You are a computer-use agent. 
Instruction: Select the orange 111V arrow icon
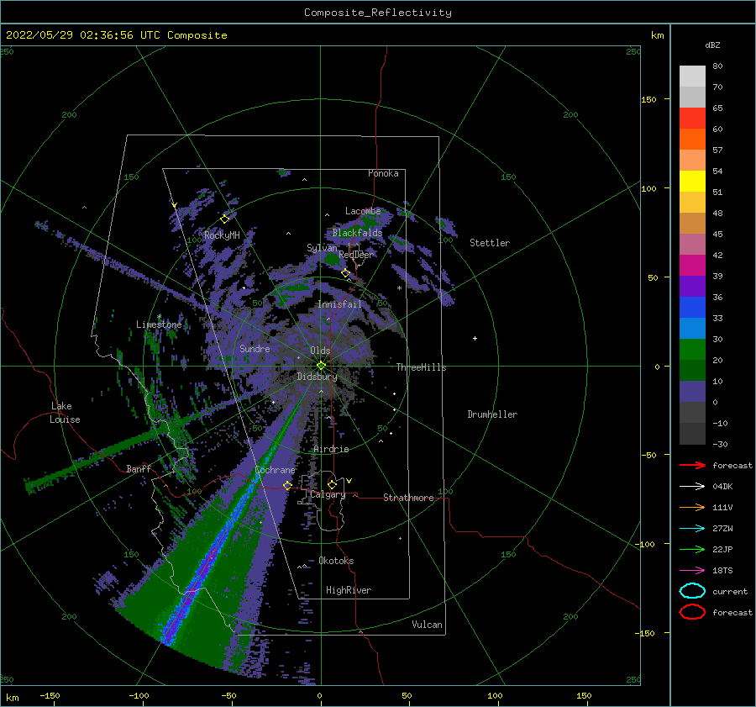[x=692, y=507]
